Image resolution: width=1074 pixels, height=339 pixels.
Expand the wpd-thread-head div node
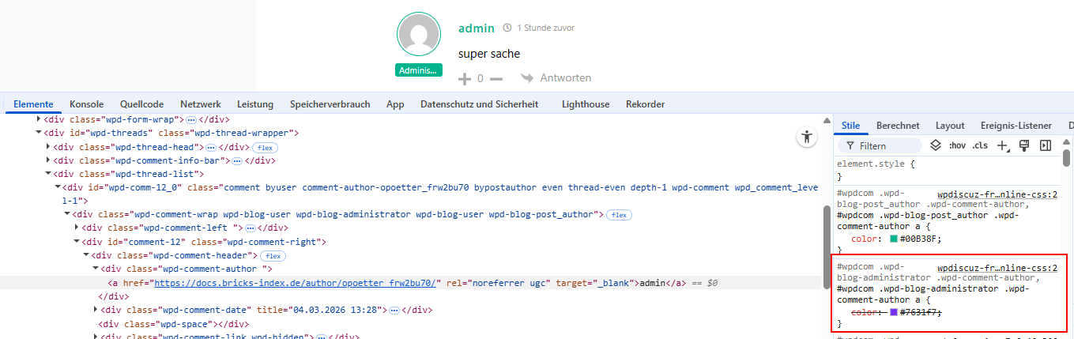[x=49, y=147]
